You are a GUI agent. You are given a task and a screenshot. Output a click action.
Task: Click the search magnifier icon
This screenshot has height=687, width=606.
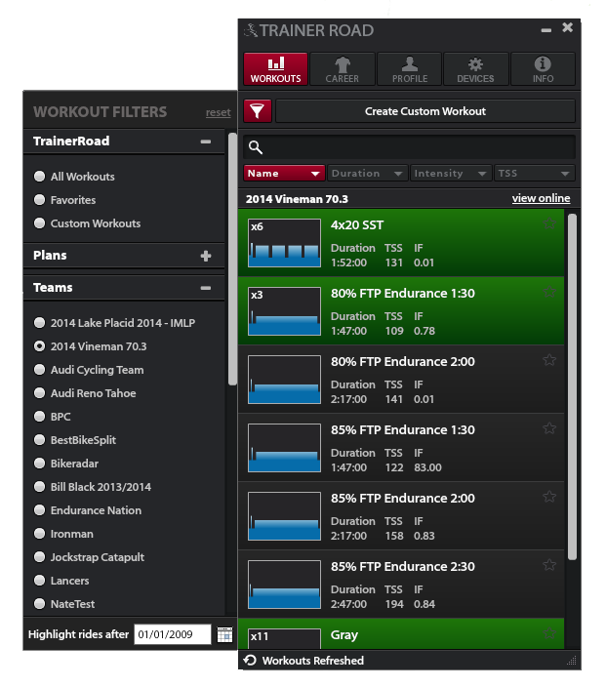coord(256,147)
